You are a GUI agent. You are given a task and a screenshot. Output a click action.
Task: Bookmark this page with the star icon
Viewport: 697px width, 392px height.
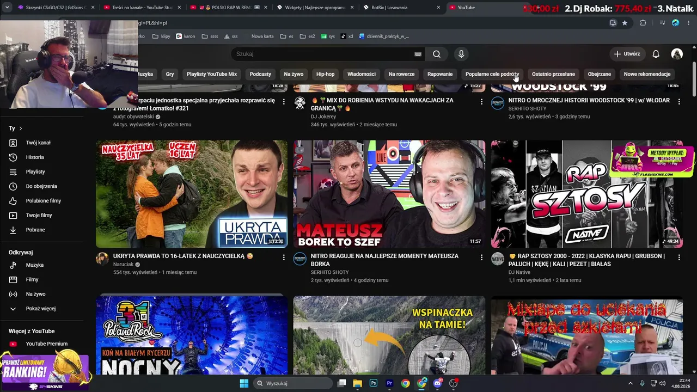coord(625,23)
